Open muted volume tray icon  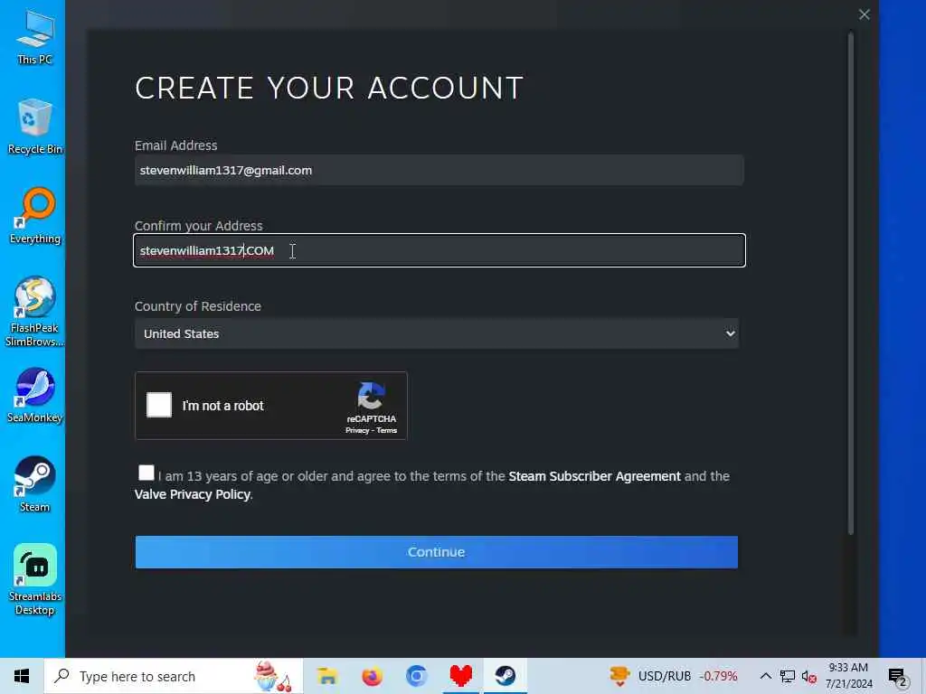click(809, 676)
